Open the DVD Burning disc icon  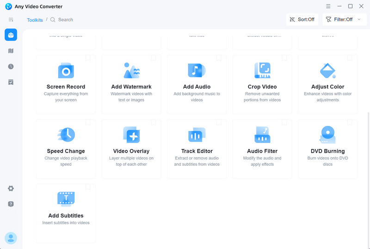(x=328, y=135)
